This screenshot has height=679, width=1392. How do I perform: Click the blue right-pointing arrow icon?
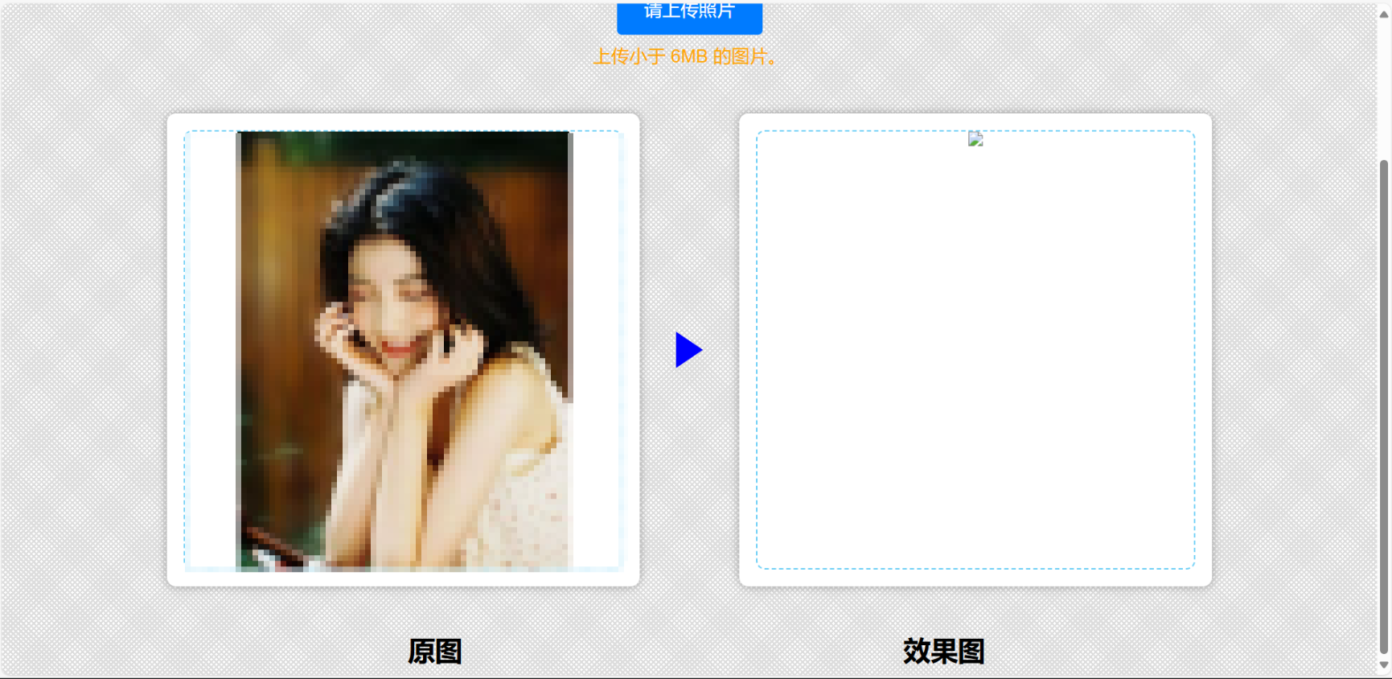pyautogui.click(x=689, y=350)
